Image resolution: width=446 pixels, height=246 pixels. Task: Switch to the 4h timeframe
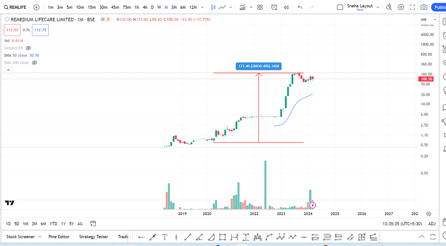[145, 7]
